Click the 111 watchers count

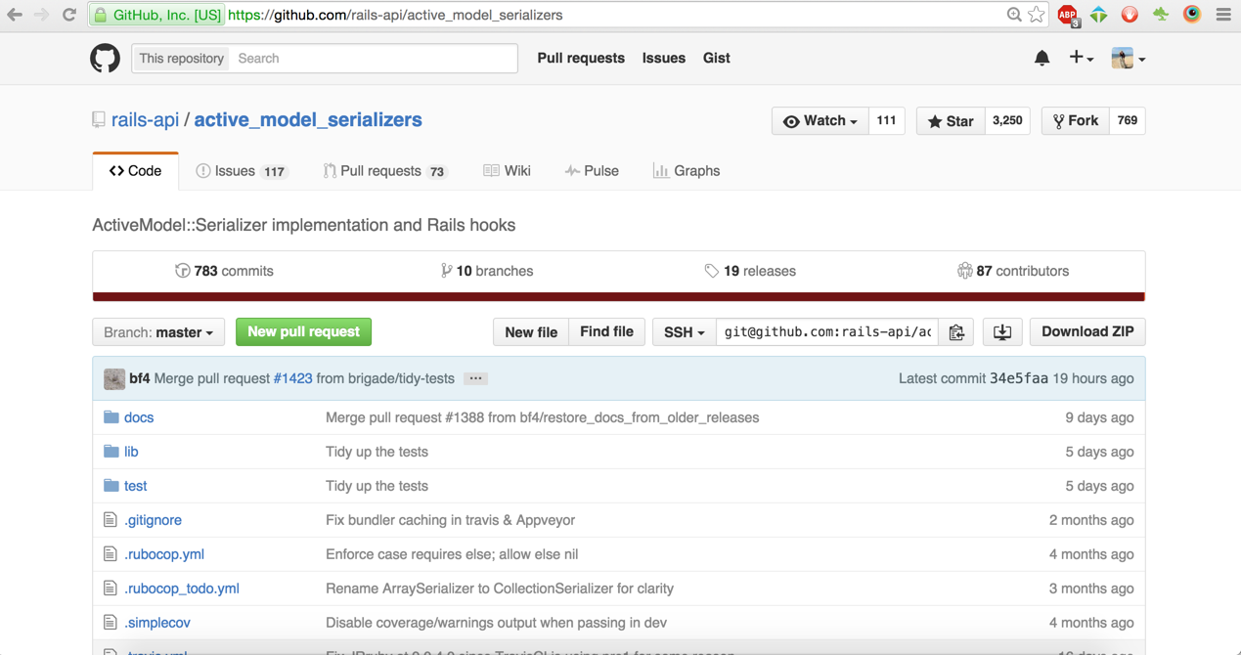pyautogui.click(x=886, y=121)
